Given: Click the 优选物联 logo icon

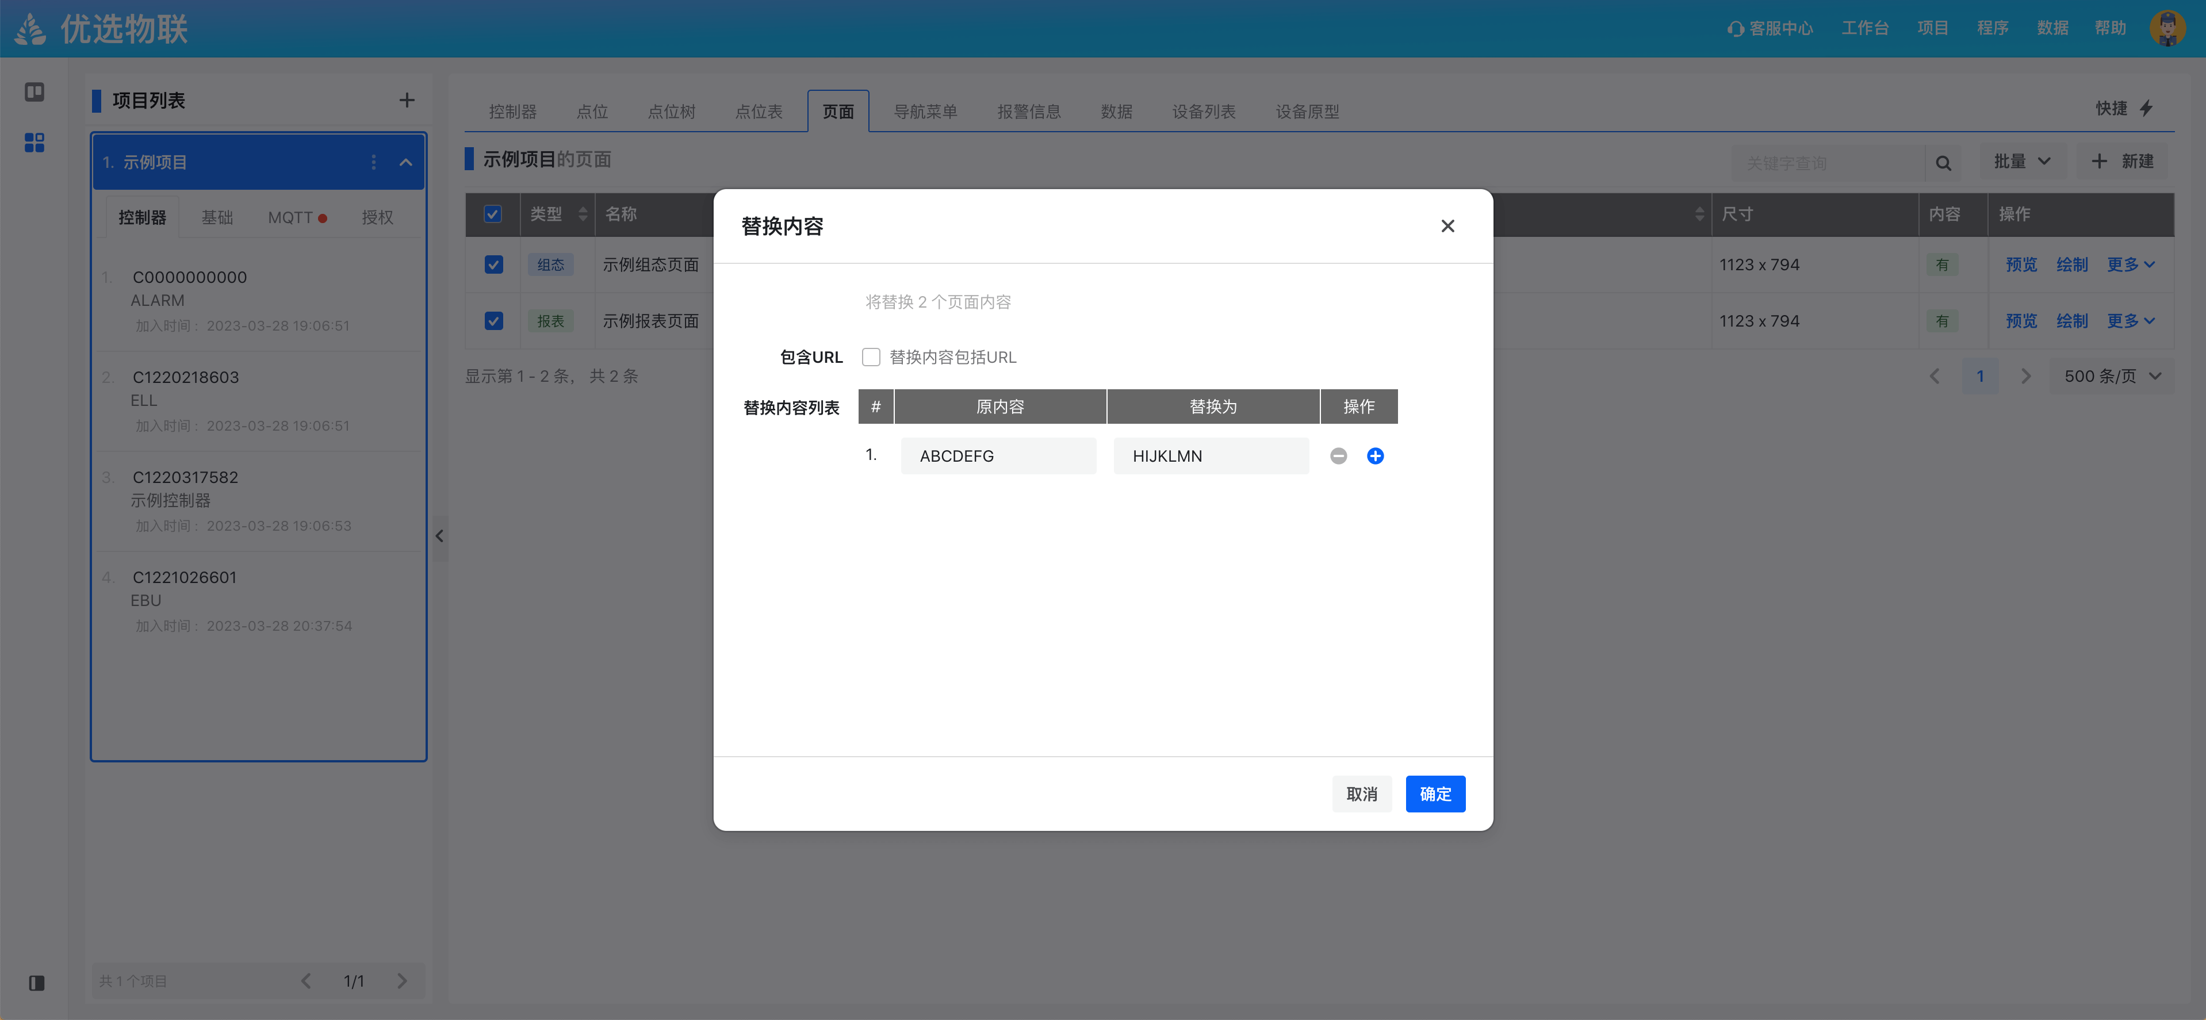Looking at the screenshot, I should click(31, 28).
